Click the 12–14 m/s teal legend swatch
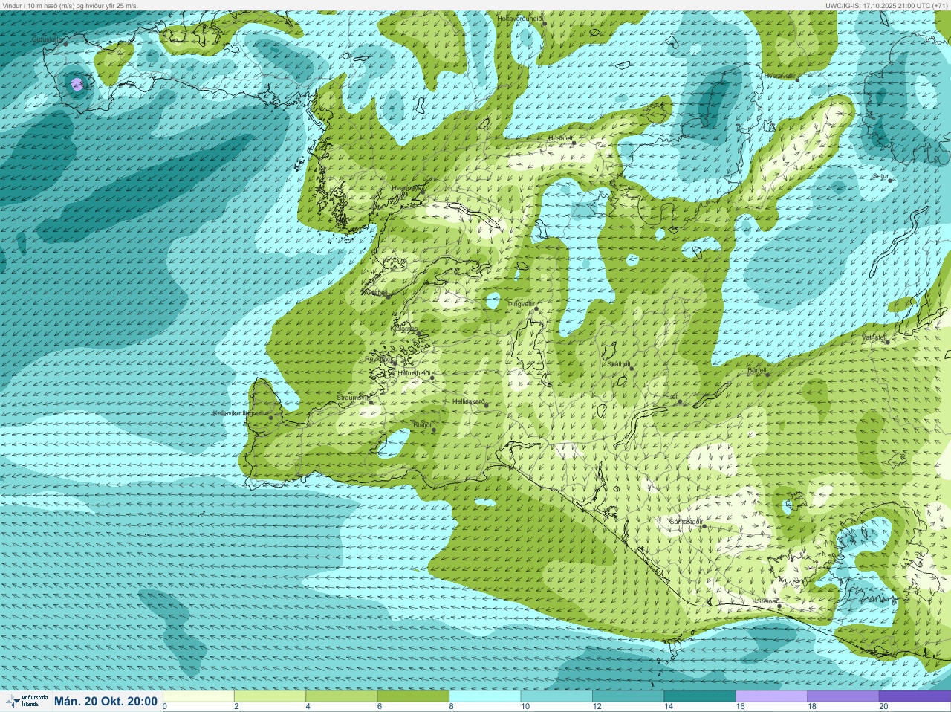This screenshot has width=951, height=712. click(628, 696)
